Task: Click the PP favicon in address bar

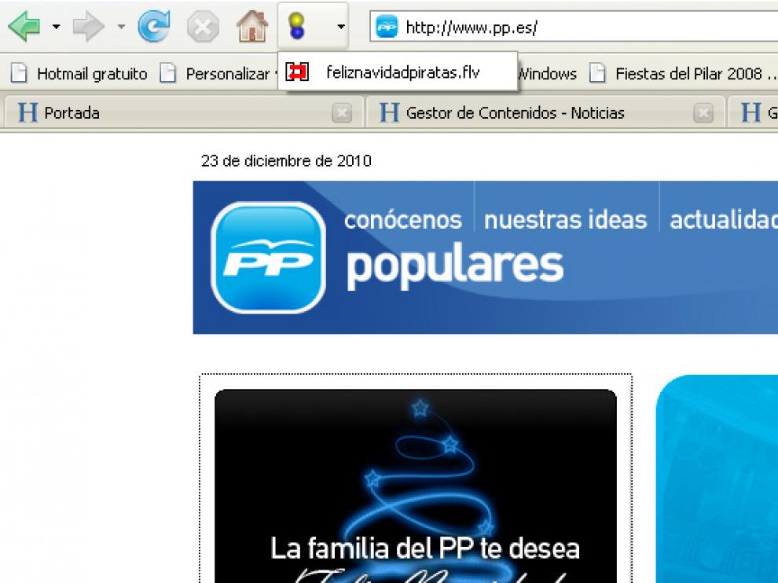Action: coord(387,26)
